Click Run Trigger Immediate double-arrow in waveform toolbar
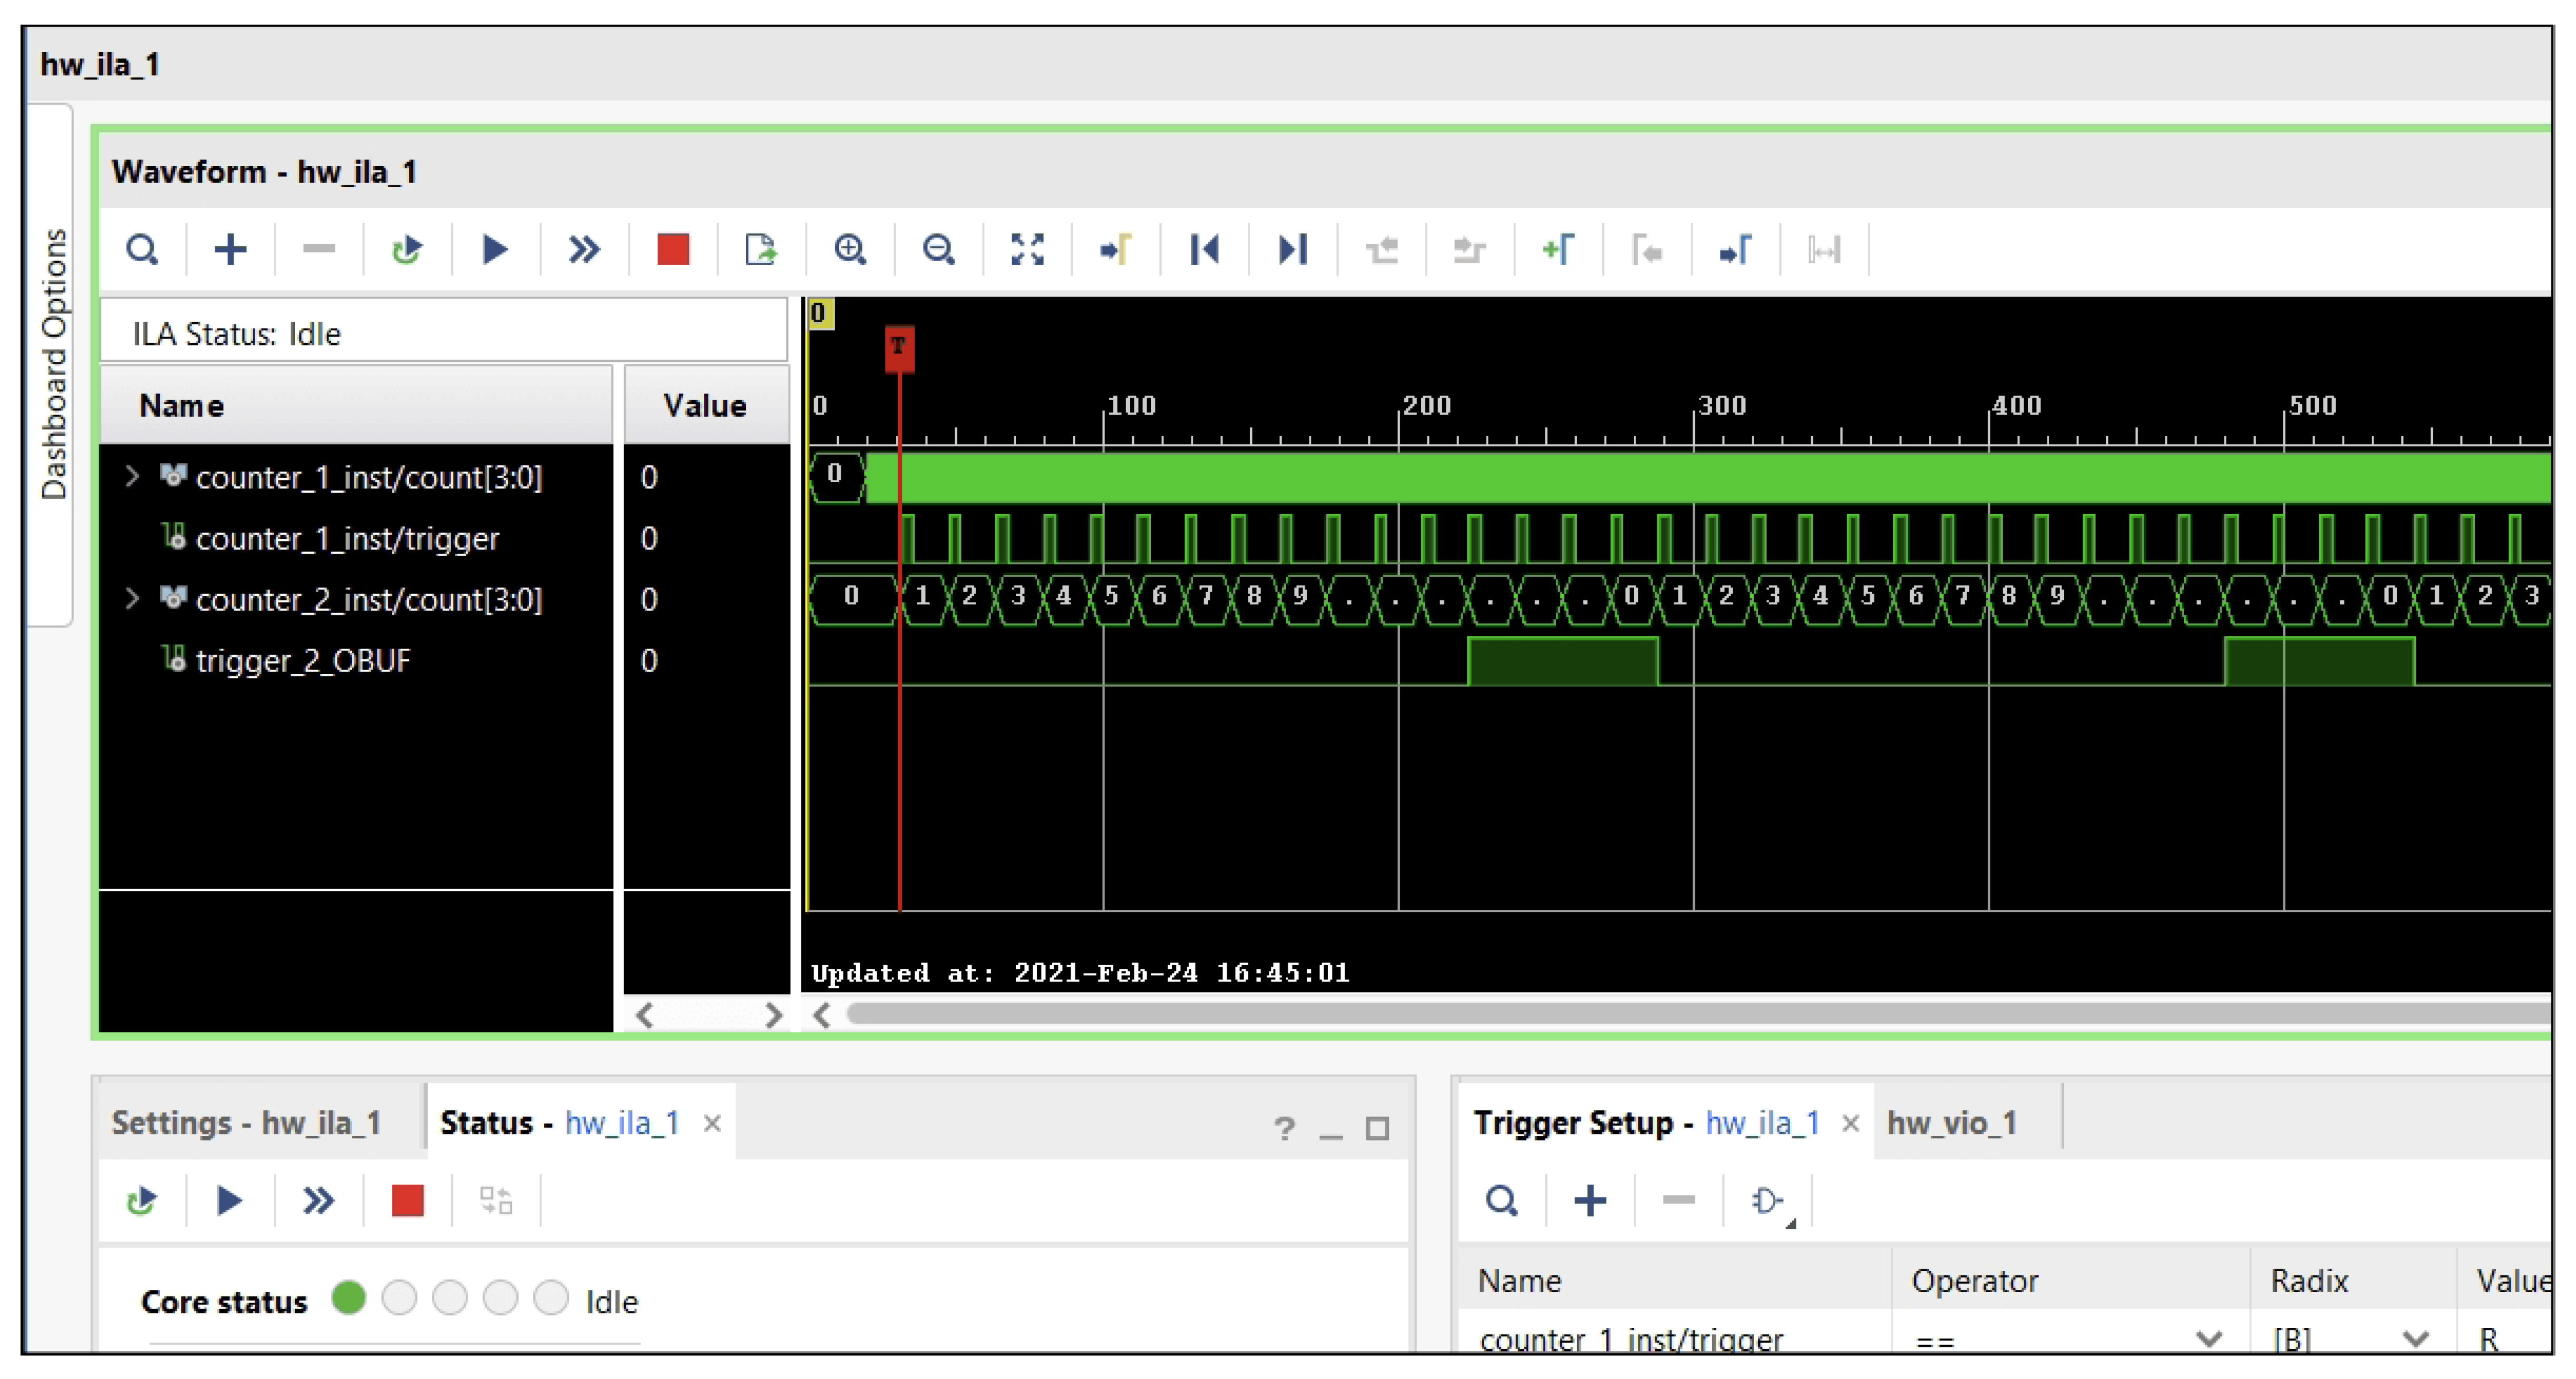This screenshot has height=1379, width=2576. coord(583,249)
